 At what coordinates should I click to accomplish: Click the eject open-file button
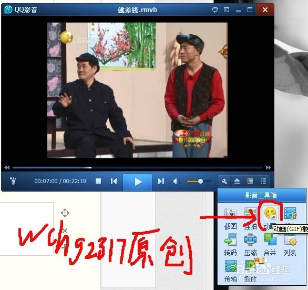(x=237, y=181)
